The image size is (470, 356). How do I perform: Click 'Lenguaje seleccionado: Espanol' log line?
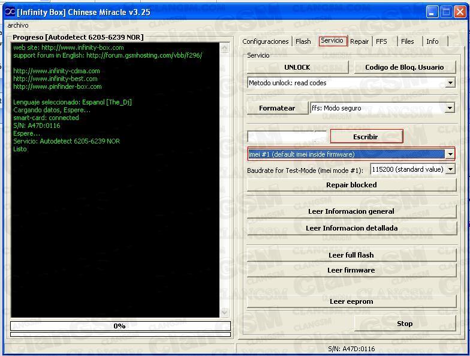point(72,102)
